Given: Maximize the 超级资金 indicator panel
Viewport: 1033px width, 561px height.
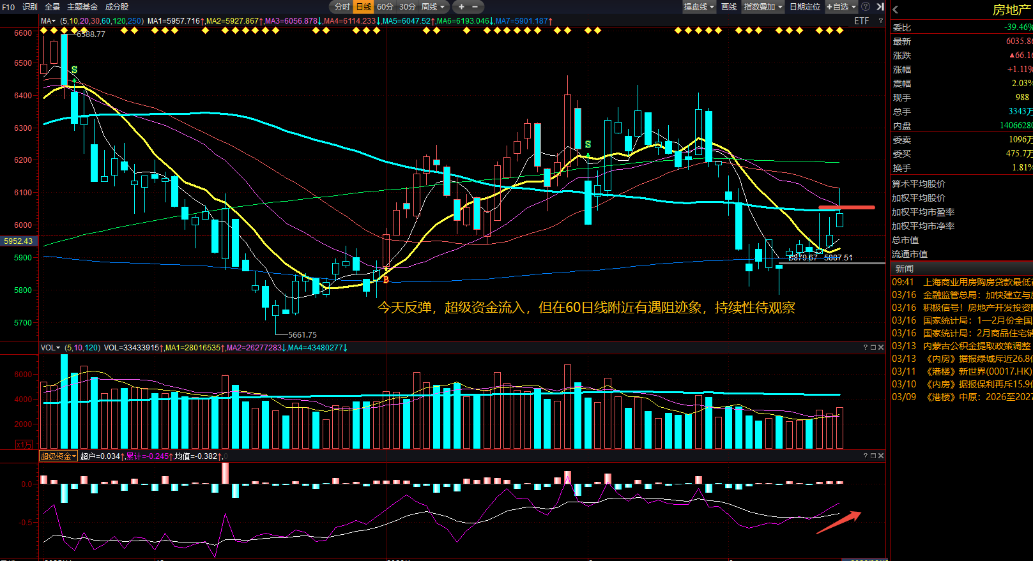Looking at the screenshot, I should tap(873, 456).
